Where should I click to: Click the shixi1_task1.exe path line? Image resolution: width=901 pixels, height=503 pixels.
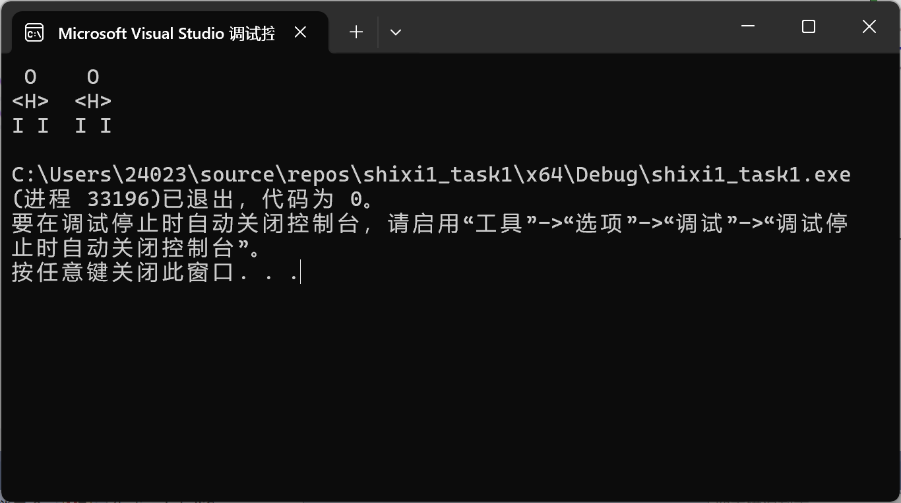(x=431, y=175)
